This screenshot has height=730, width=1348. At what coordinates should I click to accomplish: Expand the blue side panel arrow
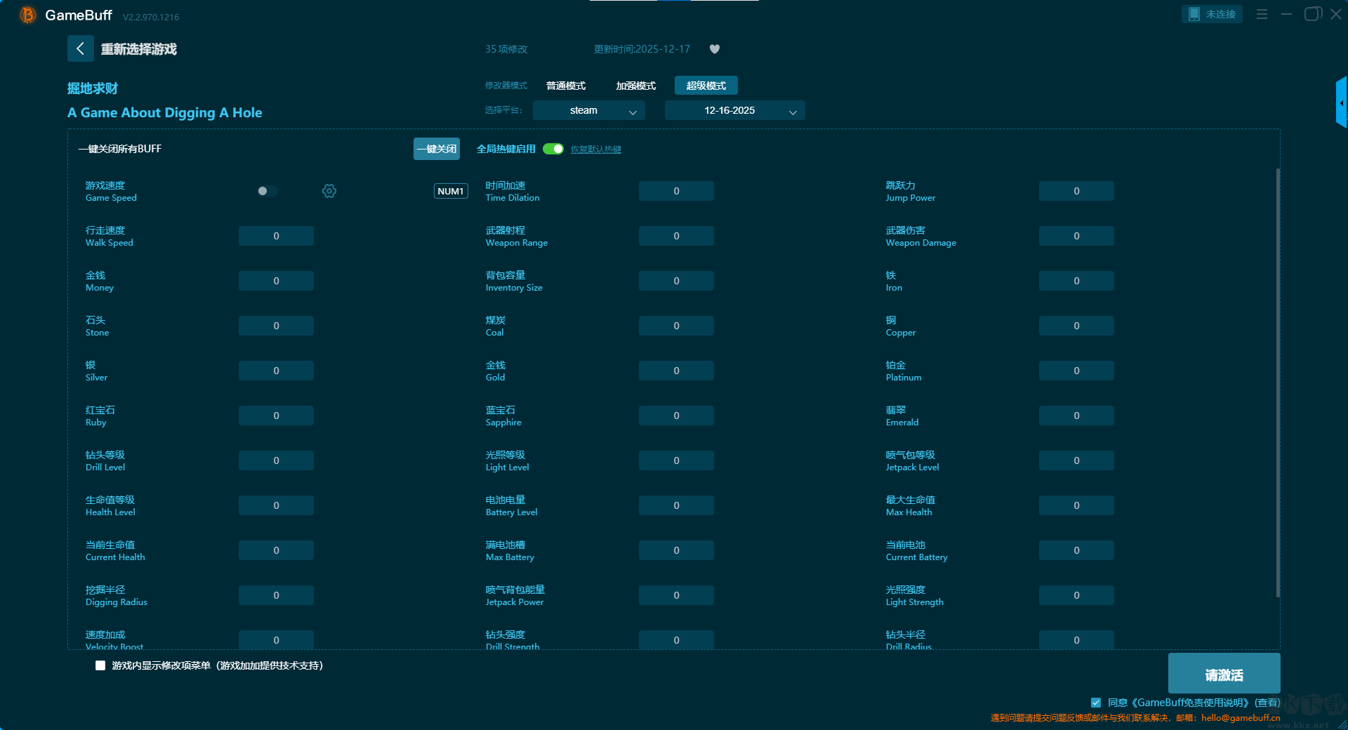[1341, 103]
